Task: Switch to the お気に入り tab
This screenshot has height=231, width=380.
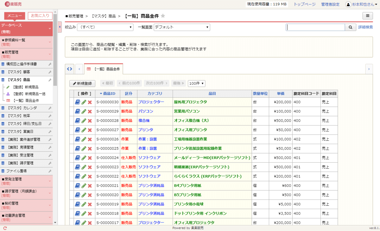Action: (40, 15)
